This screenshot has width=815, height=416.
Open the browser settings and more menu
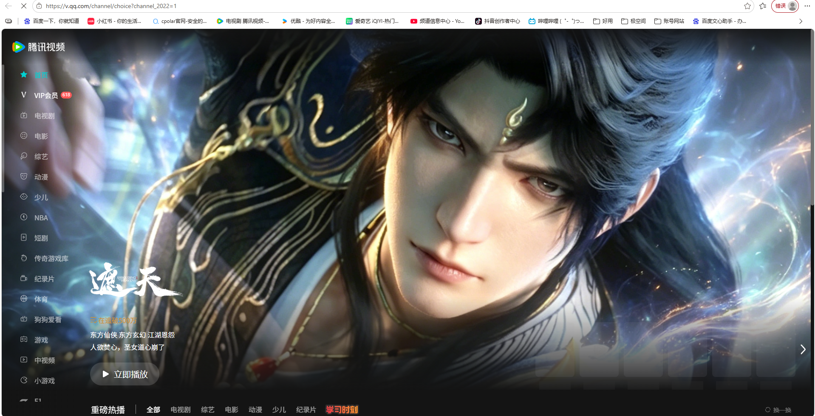coord(807,6)
